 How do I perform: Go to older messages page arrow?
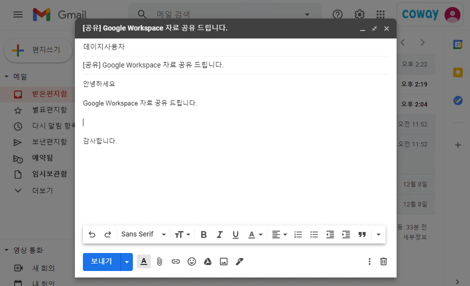pos(423,42)
